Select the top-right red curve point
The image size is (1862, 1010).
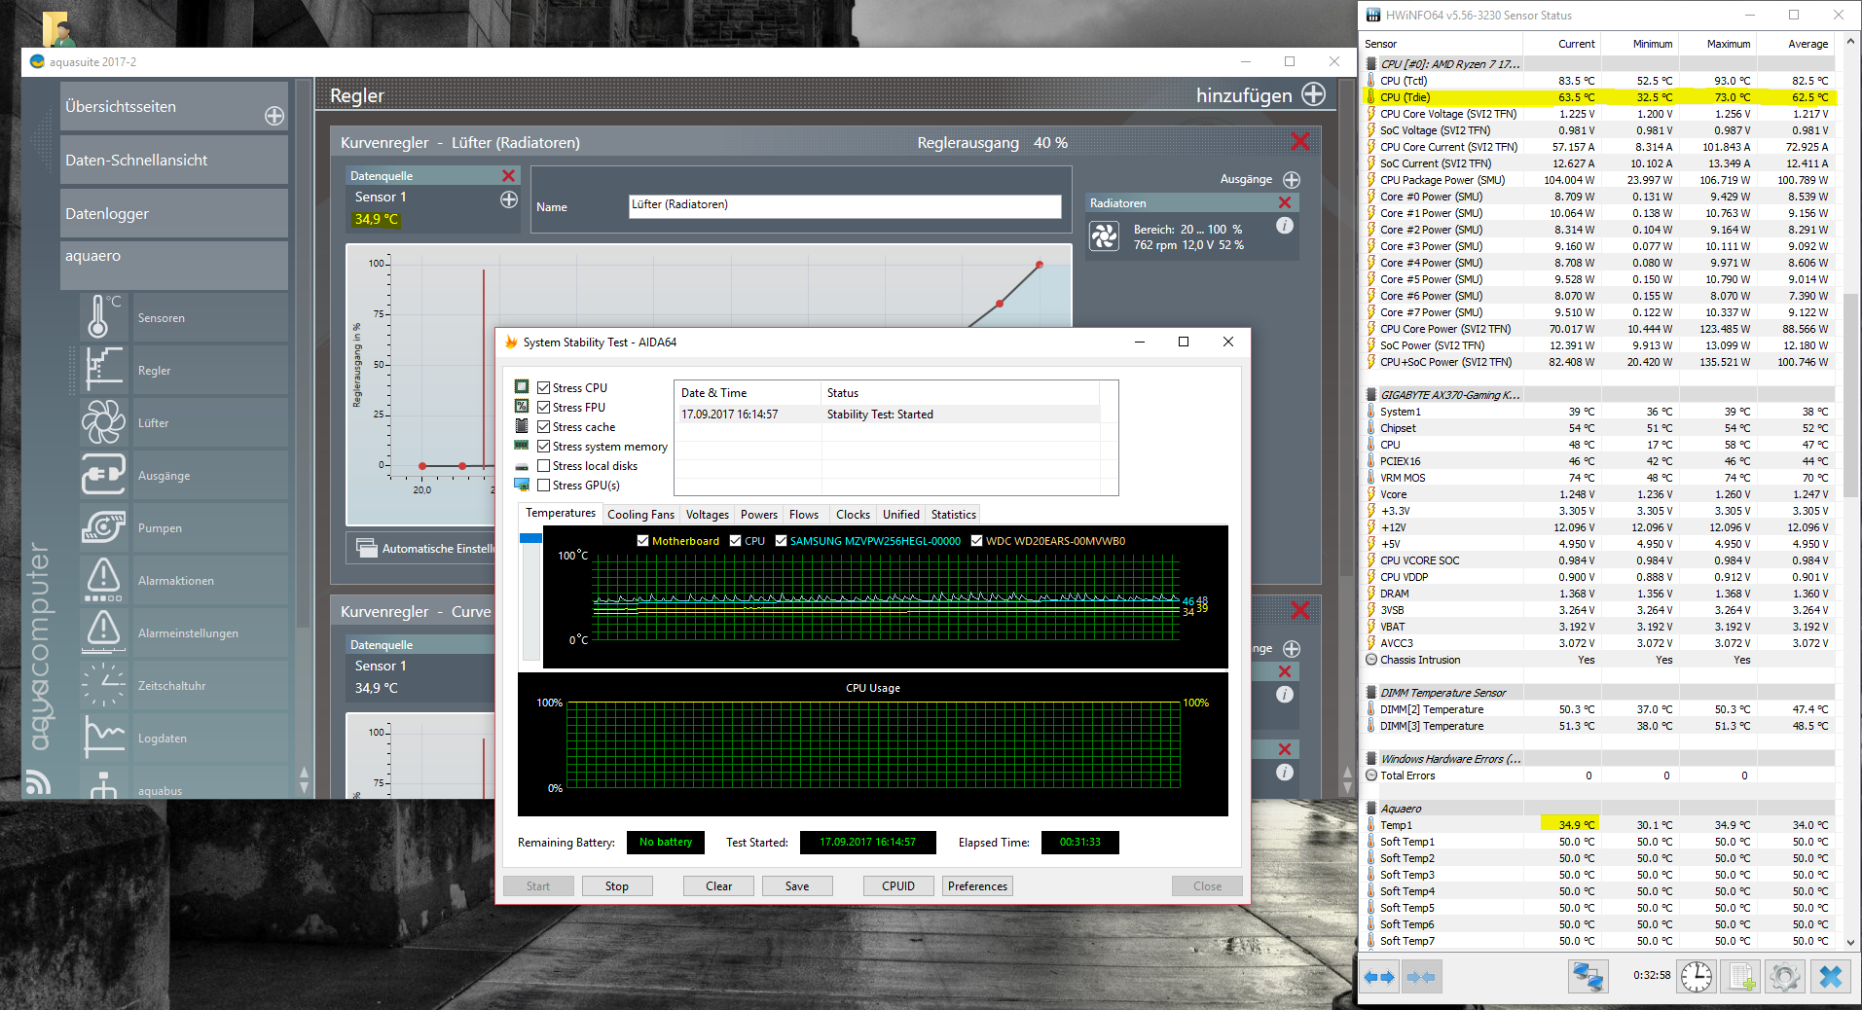point(1040,265)
